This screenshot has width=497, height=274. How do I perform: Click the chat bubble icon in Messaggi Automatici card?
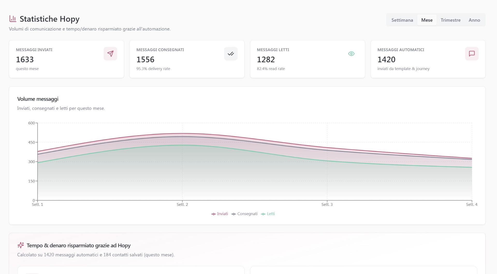[472, 54]
